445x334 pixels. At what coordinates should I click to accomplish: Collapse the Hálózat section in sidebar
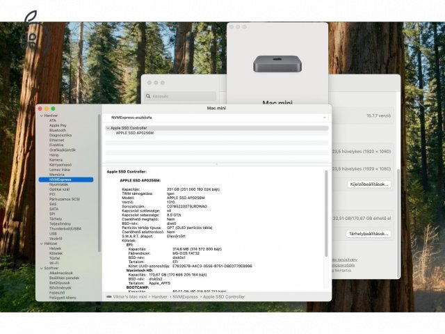pyautogui.click(x=42, y=244)
